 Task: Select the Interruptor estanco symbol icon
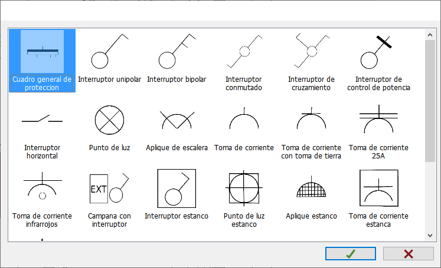click(x=177, y=188)
